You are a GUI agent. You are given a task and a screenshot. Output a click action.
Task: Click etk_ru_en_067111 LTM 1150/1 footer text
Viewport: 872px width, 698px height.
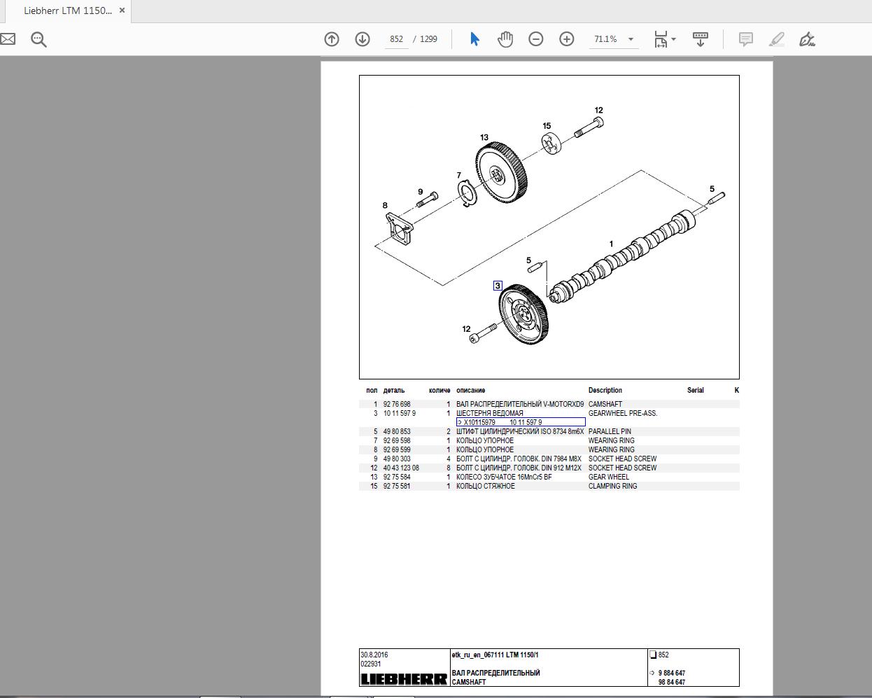(495, 655)
